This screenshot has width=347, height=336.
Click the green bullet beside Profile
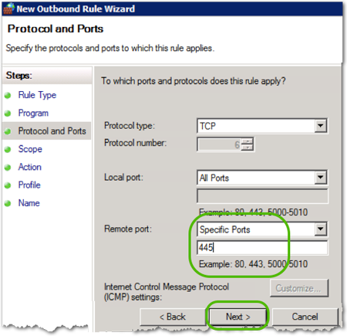(x=8, y=185)
